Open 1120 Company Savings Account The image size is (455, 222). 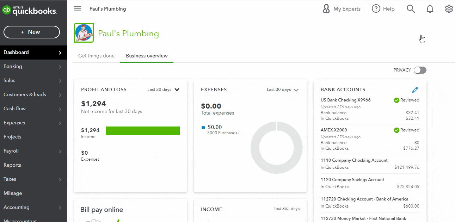pos(352,180)
